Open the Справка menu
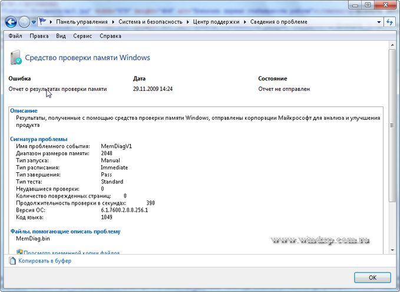 111,36
